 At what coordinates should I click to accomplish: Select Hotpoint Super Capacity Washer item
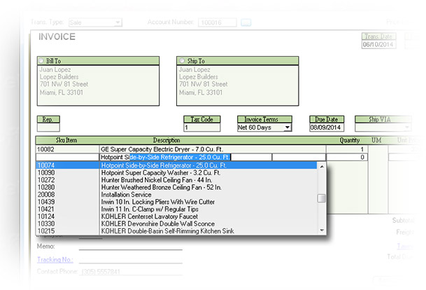[176, 173]
